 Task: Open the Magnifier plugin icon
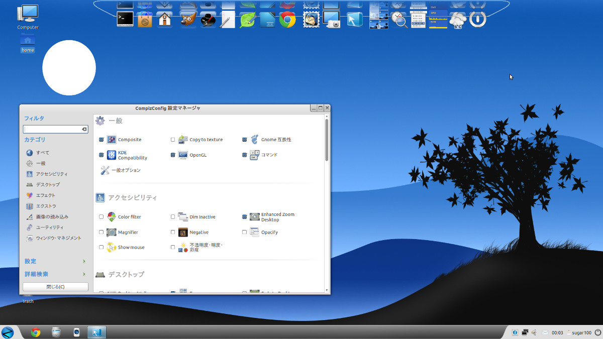tap(111, 233)
